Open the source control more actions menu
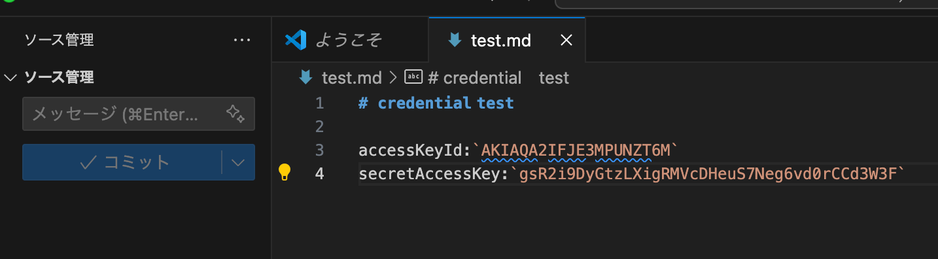The image size is (938, 259). pos(242,41)
